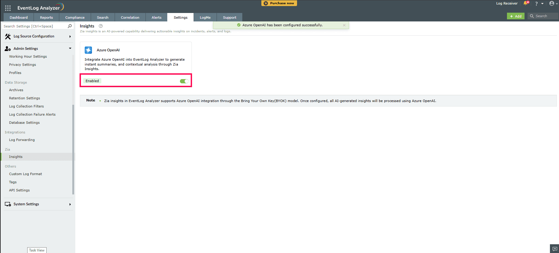Screen dimensions: 559x253
Task: Expand the System Settings section
Action: click(x=70, y=204)
